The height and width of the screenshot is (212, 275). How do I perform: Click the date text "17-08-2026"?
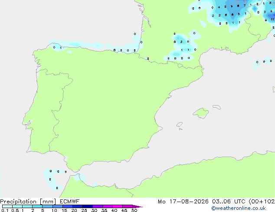189,202
